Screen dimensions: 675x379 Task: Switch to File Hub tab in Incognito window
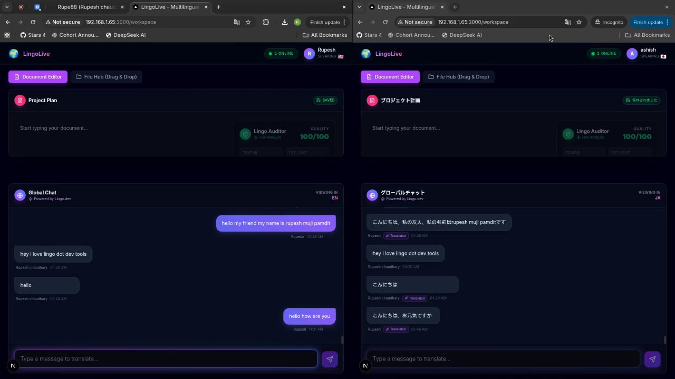(459, 77)
